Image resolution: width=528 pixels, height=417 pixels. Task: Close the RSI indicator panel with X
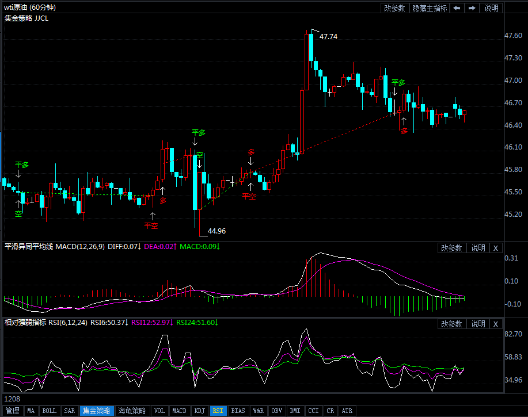click(x=495, y=324)
